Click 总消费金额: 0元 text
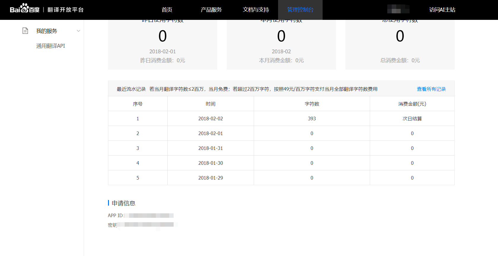 400,60
